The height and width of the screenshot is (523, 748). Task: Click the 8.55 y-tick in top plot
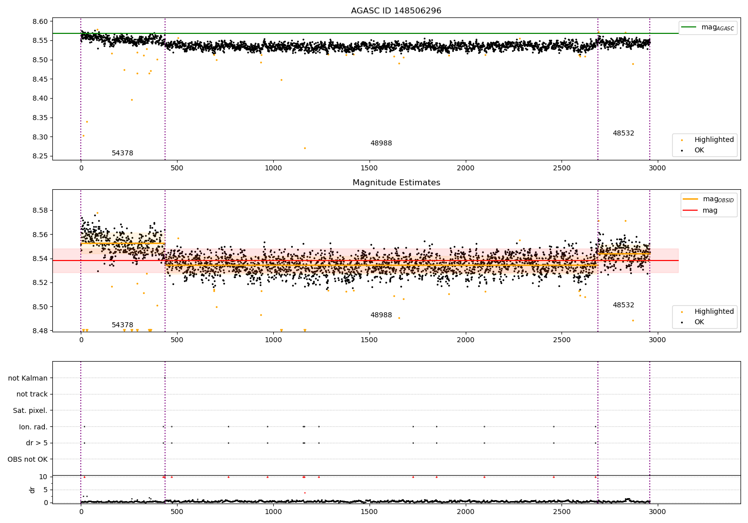point(40,40)
